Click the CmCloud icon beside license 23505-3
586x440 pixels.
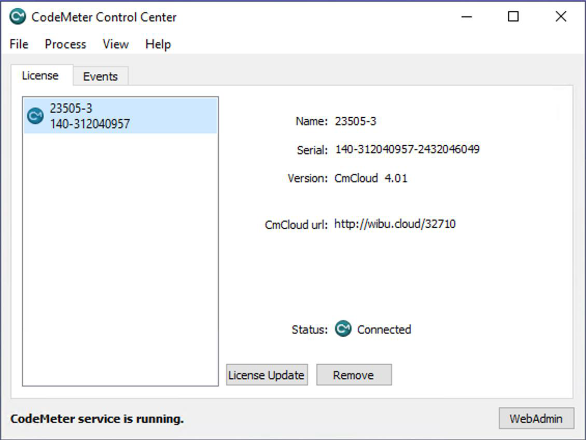pos(35,116)
